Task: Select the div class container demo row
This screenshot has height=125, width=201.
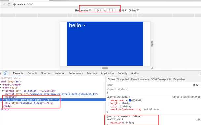Action: point(53,100)
